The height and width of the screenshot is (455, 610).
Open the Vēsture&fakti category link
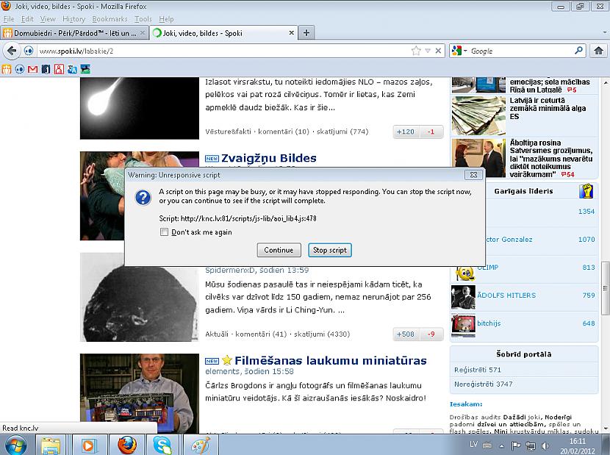coord(228,132)
